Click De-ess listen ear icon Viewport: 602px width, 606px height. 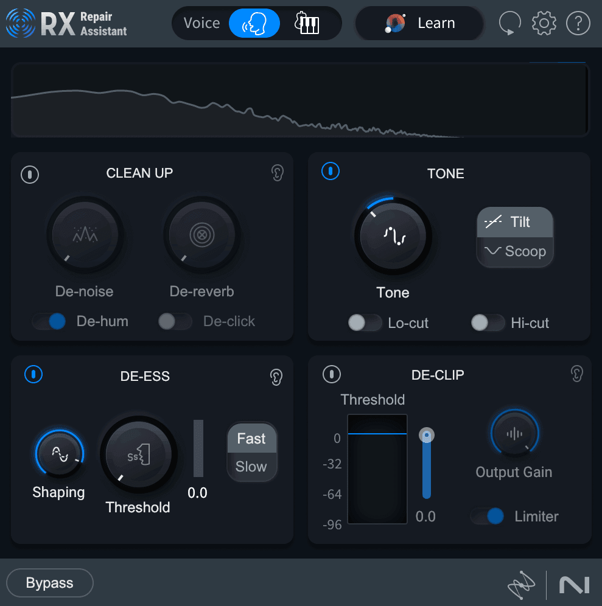(x=276, y=377)
